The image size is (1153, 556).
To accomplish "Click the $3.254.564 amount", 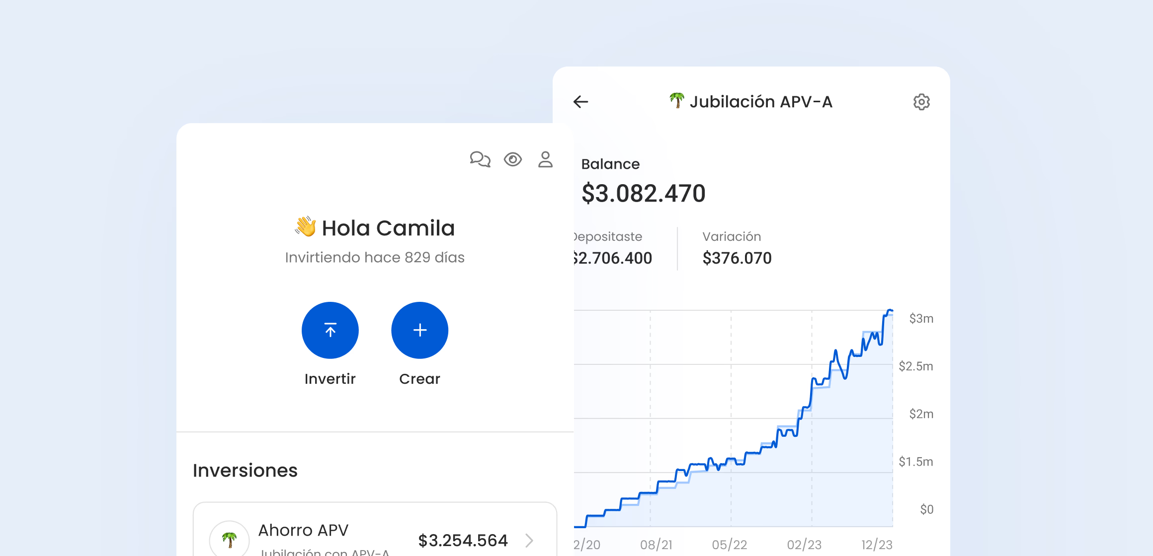I will (463, 540).
